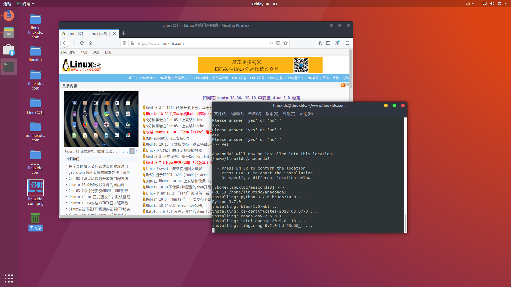Click the RSS feed icon beside 头条内容
511x287 pixels.
point(343,85)
